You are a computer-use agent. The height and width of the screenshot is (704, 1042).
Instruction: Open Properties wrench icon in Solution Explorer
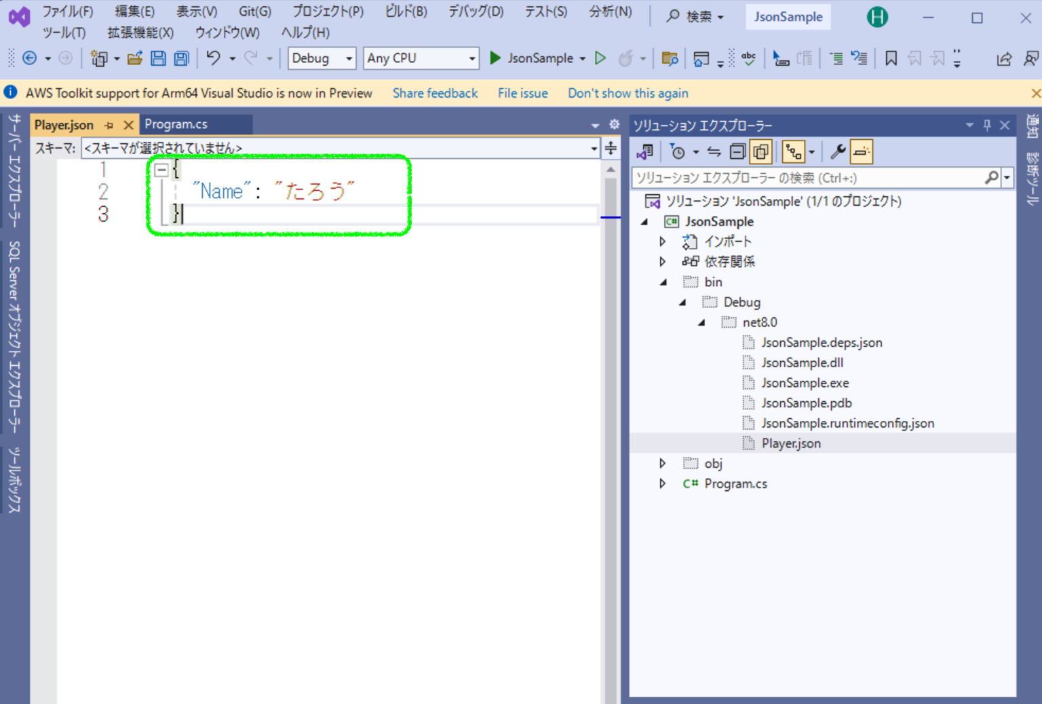838,152
